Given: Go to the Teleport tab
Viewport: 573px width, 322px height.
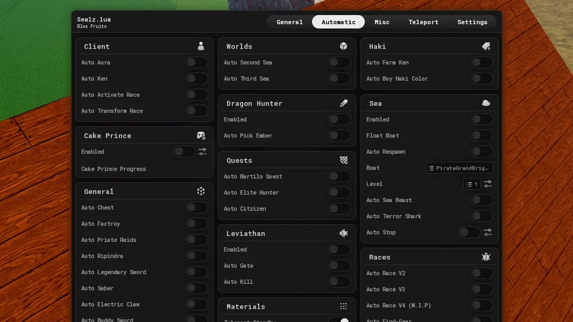Looking at the screenshot, I should coord(423,22).
